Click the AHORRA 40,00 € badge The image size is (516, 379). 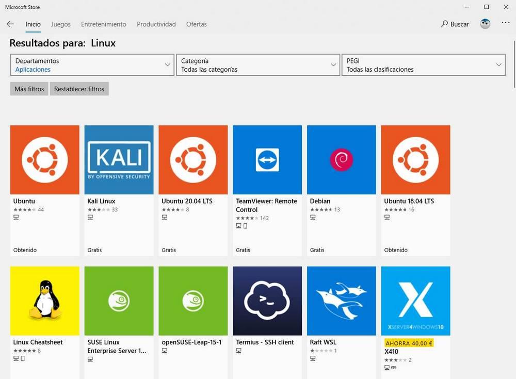pyautogui.click(x=409, y=343)
